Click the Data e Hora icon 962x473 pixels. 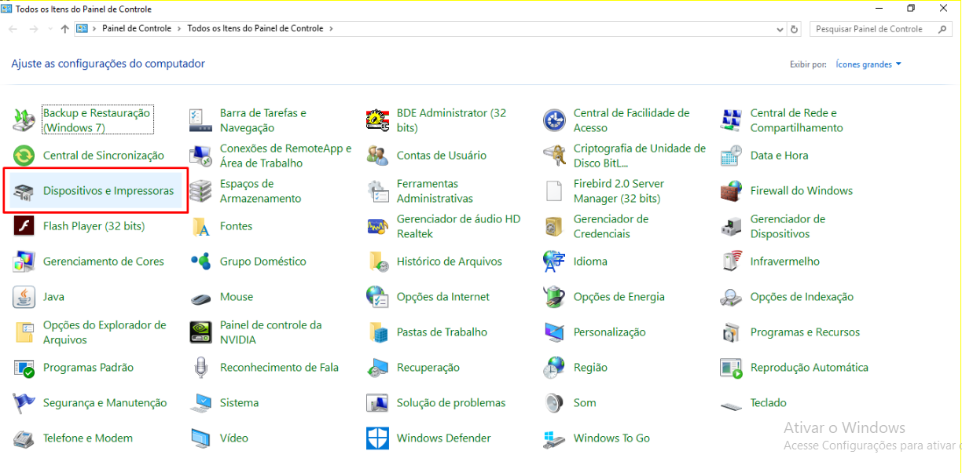(x=731, y=156)
